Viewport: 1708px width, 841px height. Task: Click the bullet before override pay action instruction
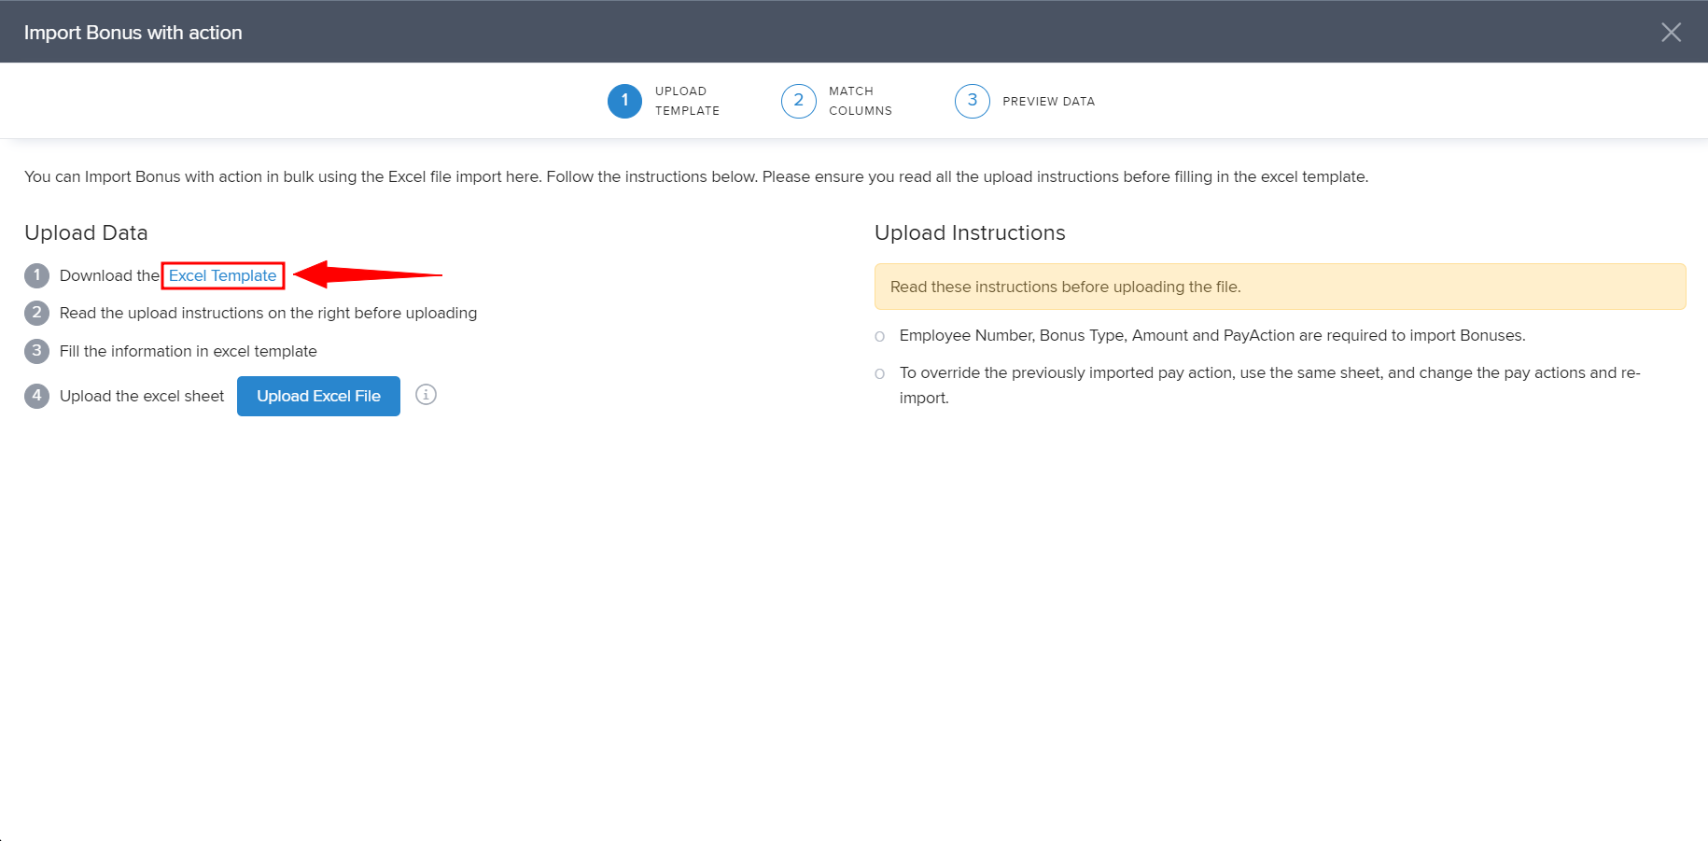(x=879, y=374)
